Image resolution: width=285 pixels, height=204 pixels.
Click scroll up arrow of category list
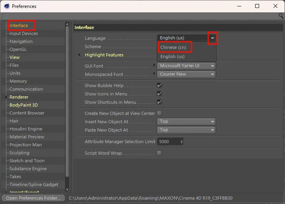[x=67, y=24]
